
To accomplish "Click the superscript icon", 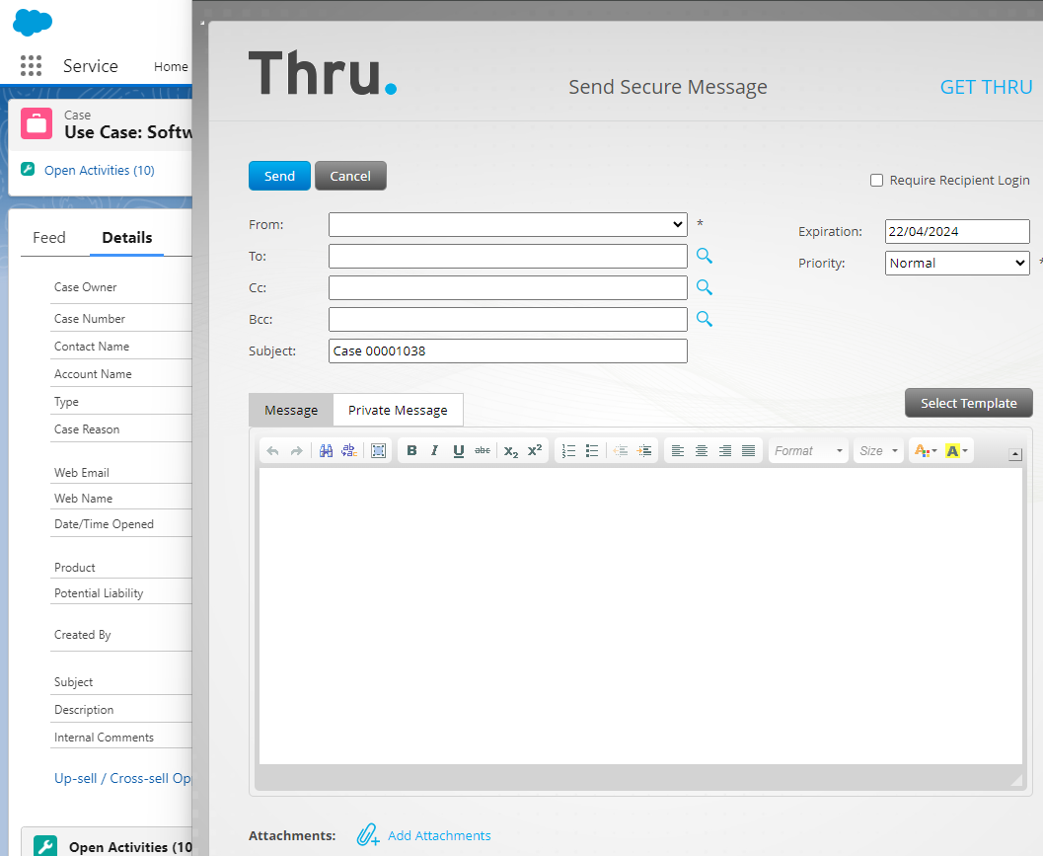I will (535, 451).
